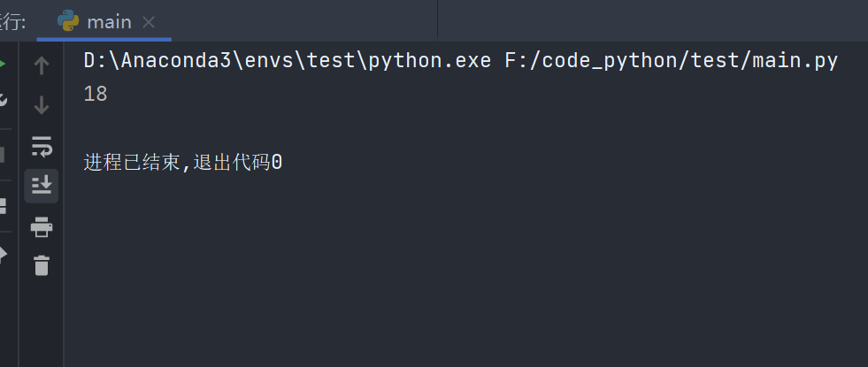Screen dimensions: 868x367
Task: Clear all console output with trash icon
Action: point(42,264)
